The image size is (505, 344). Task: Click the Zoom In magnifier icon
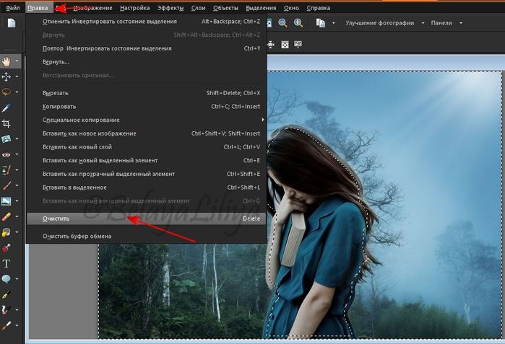298,23
